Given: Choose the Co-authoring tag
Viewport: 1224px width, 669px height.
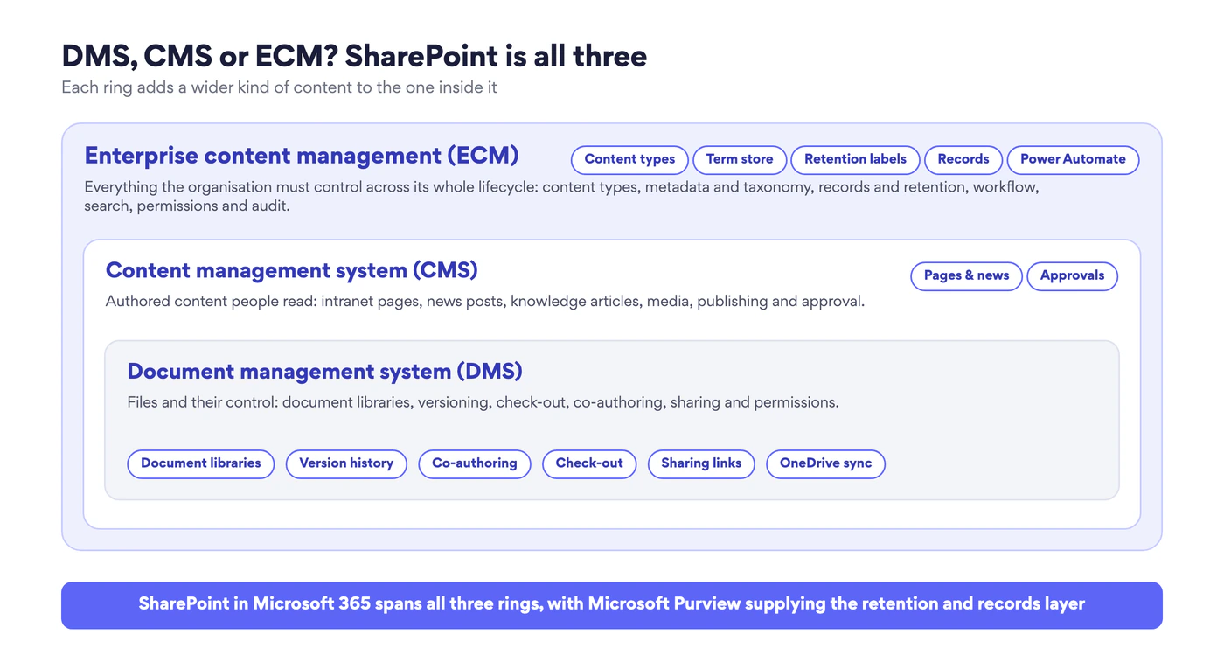Looking at the screenshot, I should [x=475, y=464].
